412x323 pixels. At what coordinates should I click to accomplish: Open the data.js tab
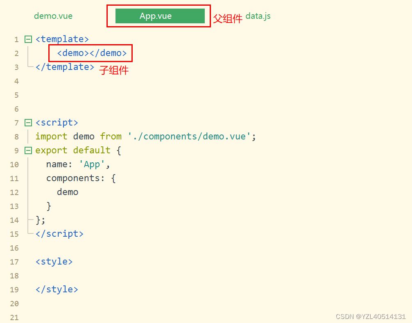click(x=258, y=16)
